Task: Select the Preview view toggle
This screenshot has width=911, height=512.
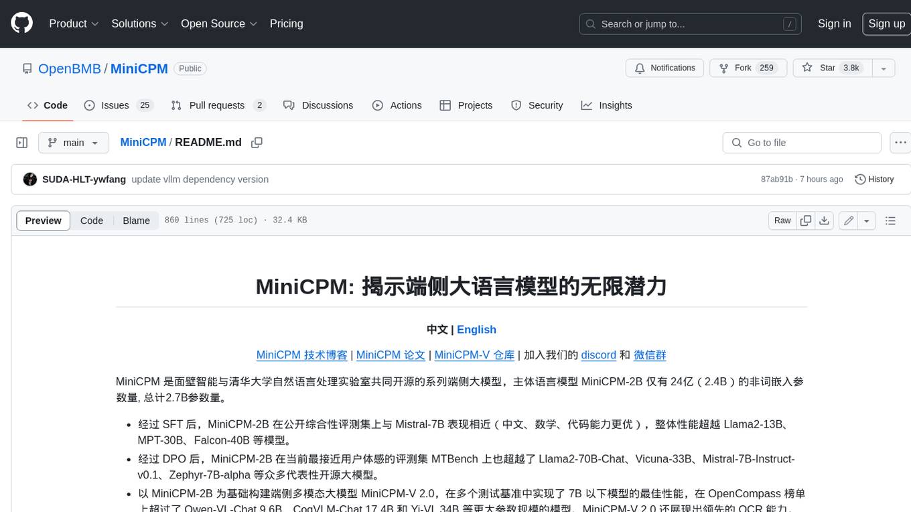Action: (x=44, y=220)
